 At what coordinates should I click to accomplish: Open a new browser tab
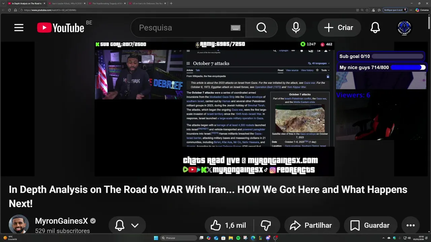171,3
